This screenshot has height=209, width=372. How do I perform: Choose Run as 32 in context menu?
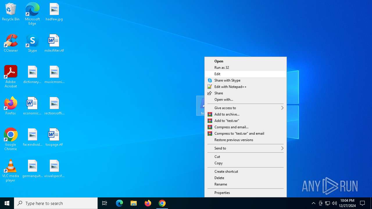click(x=246, y=68)
